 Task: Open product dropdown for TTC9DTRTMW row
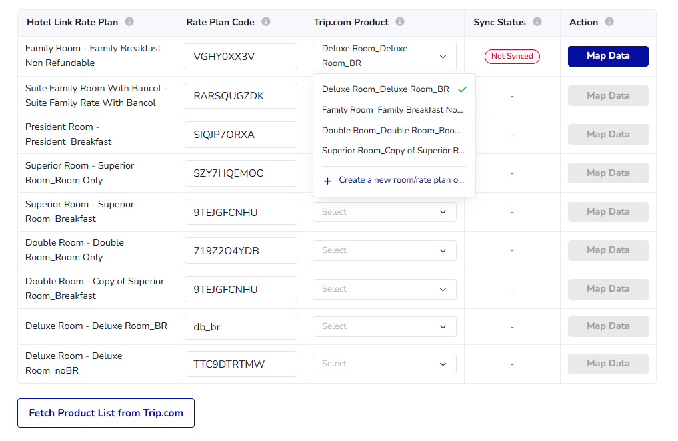[384, 364]
